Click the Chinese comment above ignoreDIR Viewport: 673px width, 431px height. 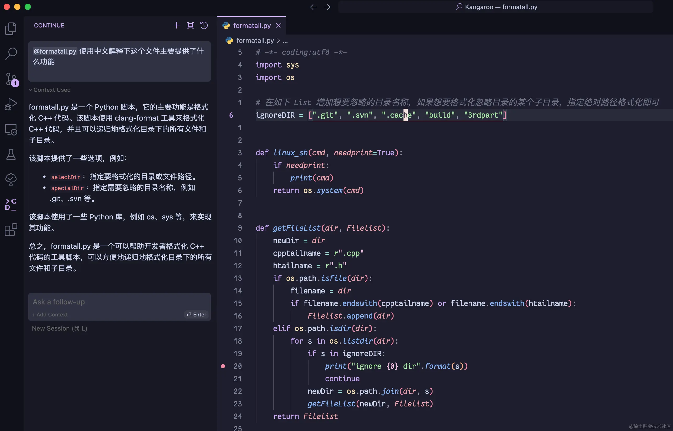(x=457, y=103)
